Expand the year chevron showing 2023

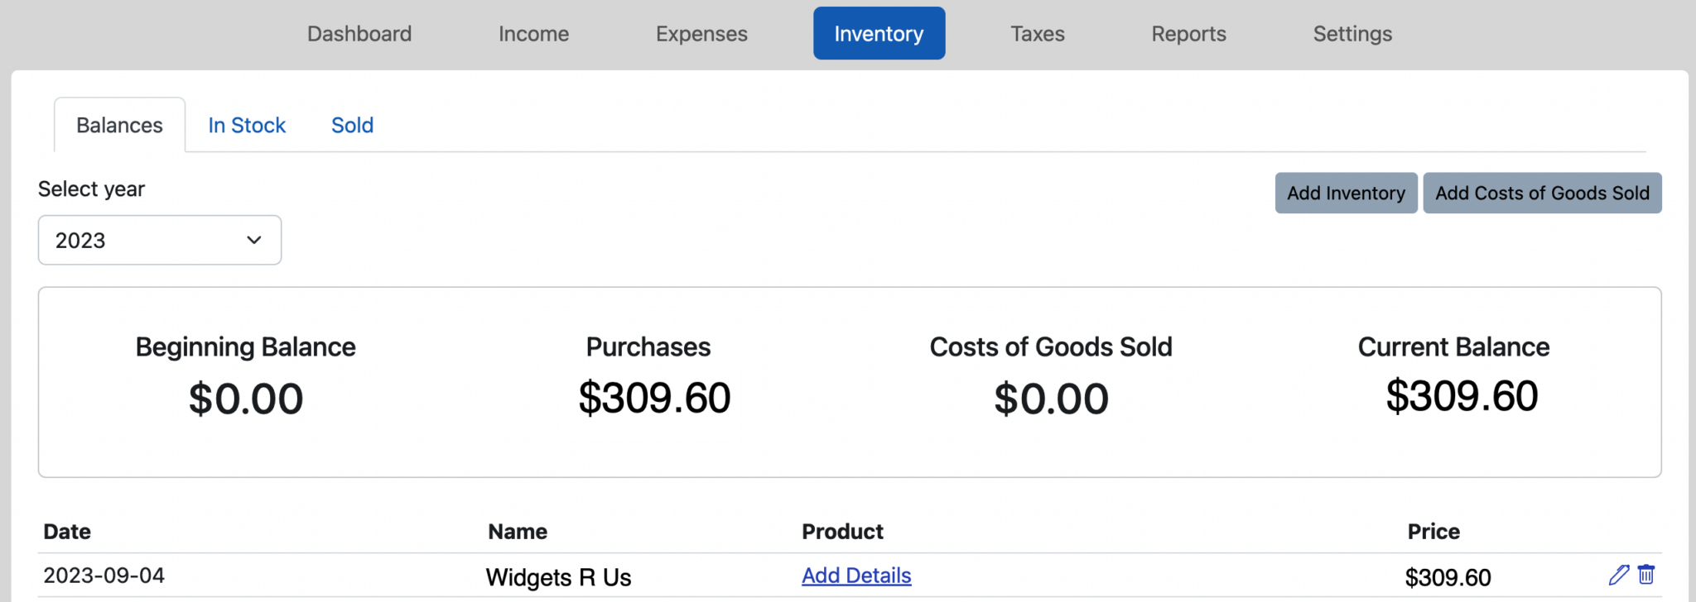[x=253, y=240]
